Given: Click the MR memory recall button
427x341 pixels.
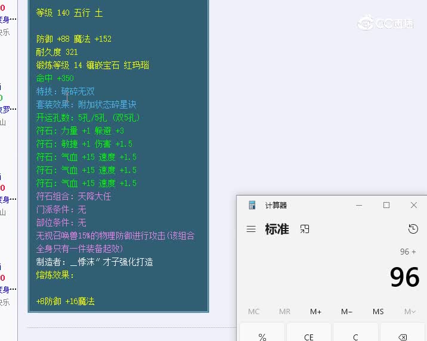Looking at the screenshot, I should (x=284, y=311).
